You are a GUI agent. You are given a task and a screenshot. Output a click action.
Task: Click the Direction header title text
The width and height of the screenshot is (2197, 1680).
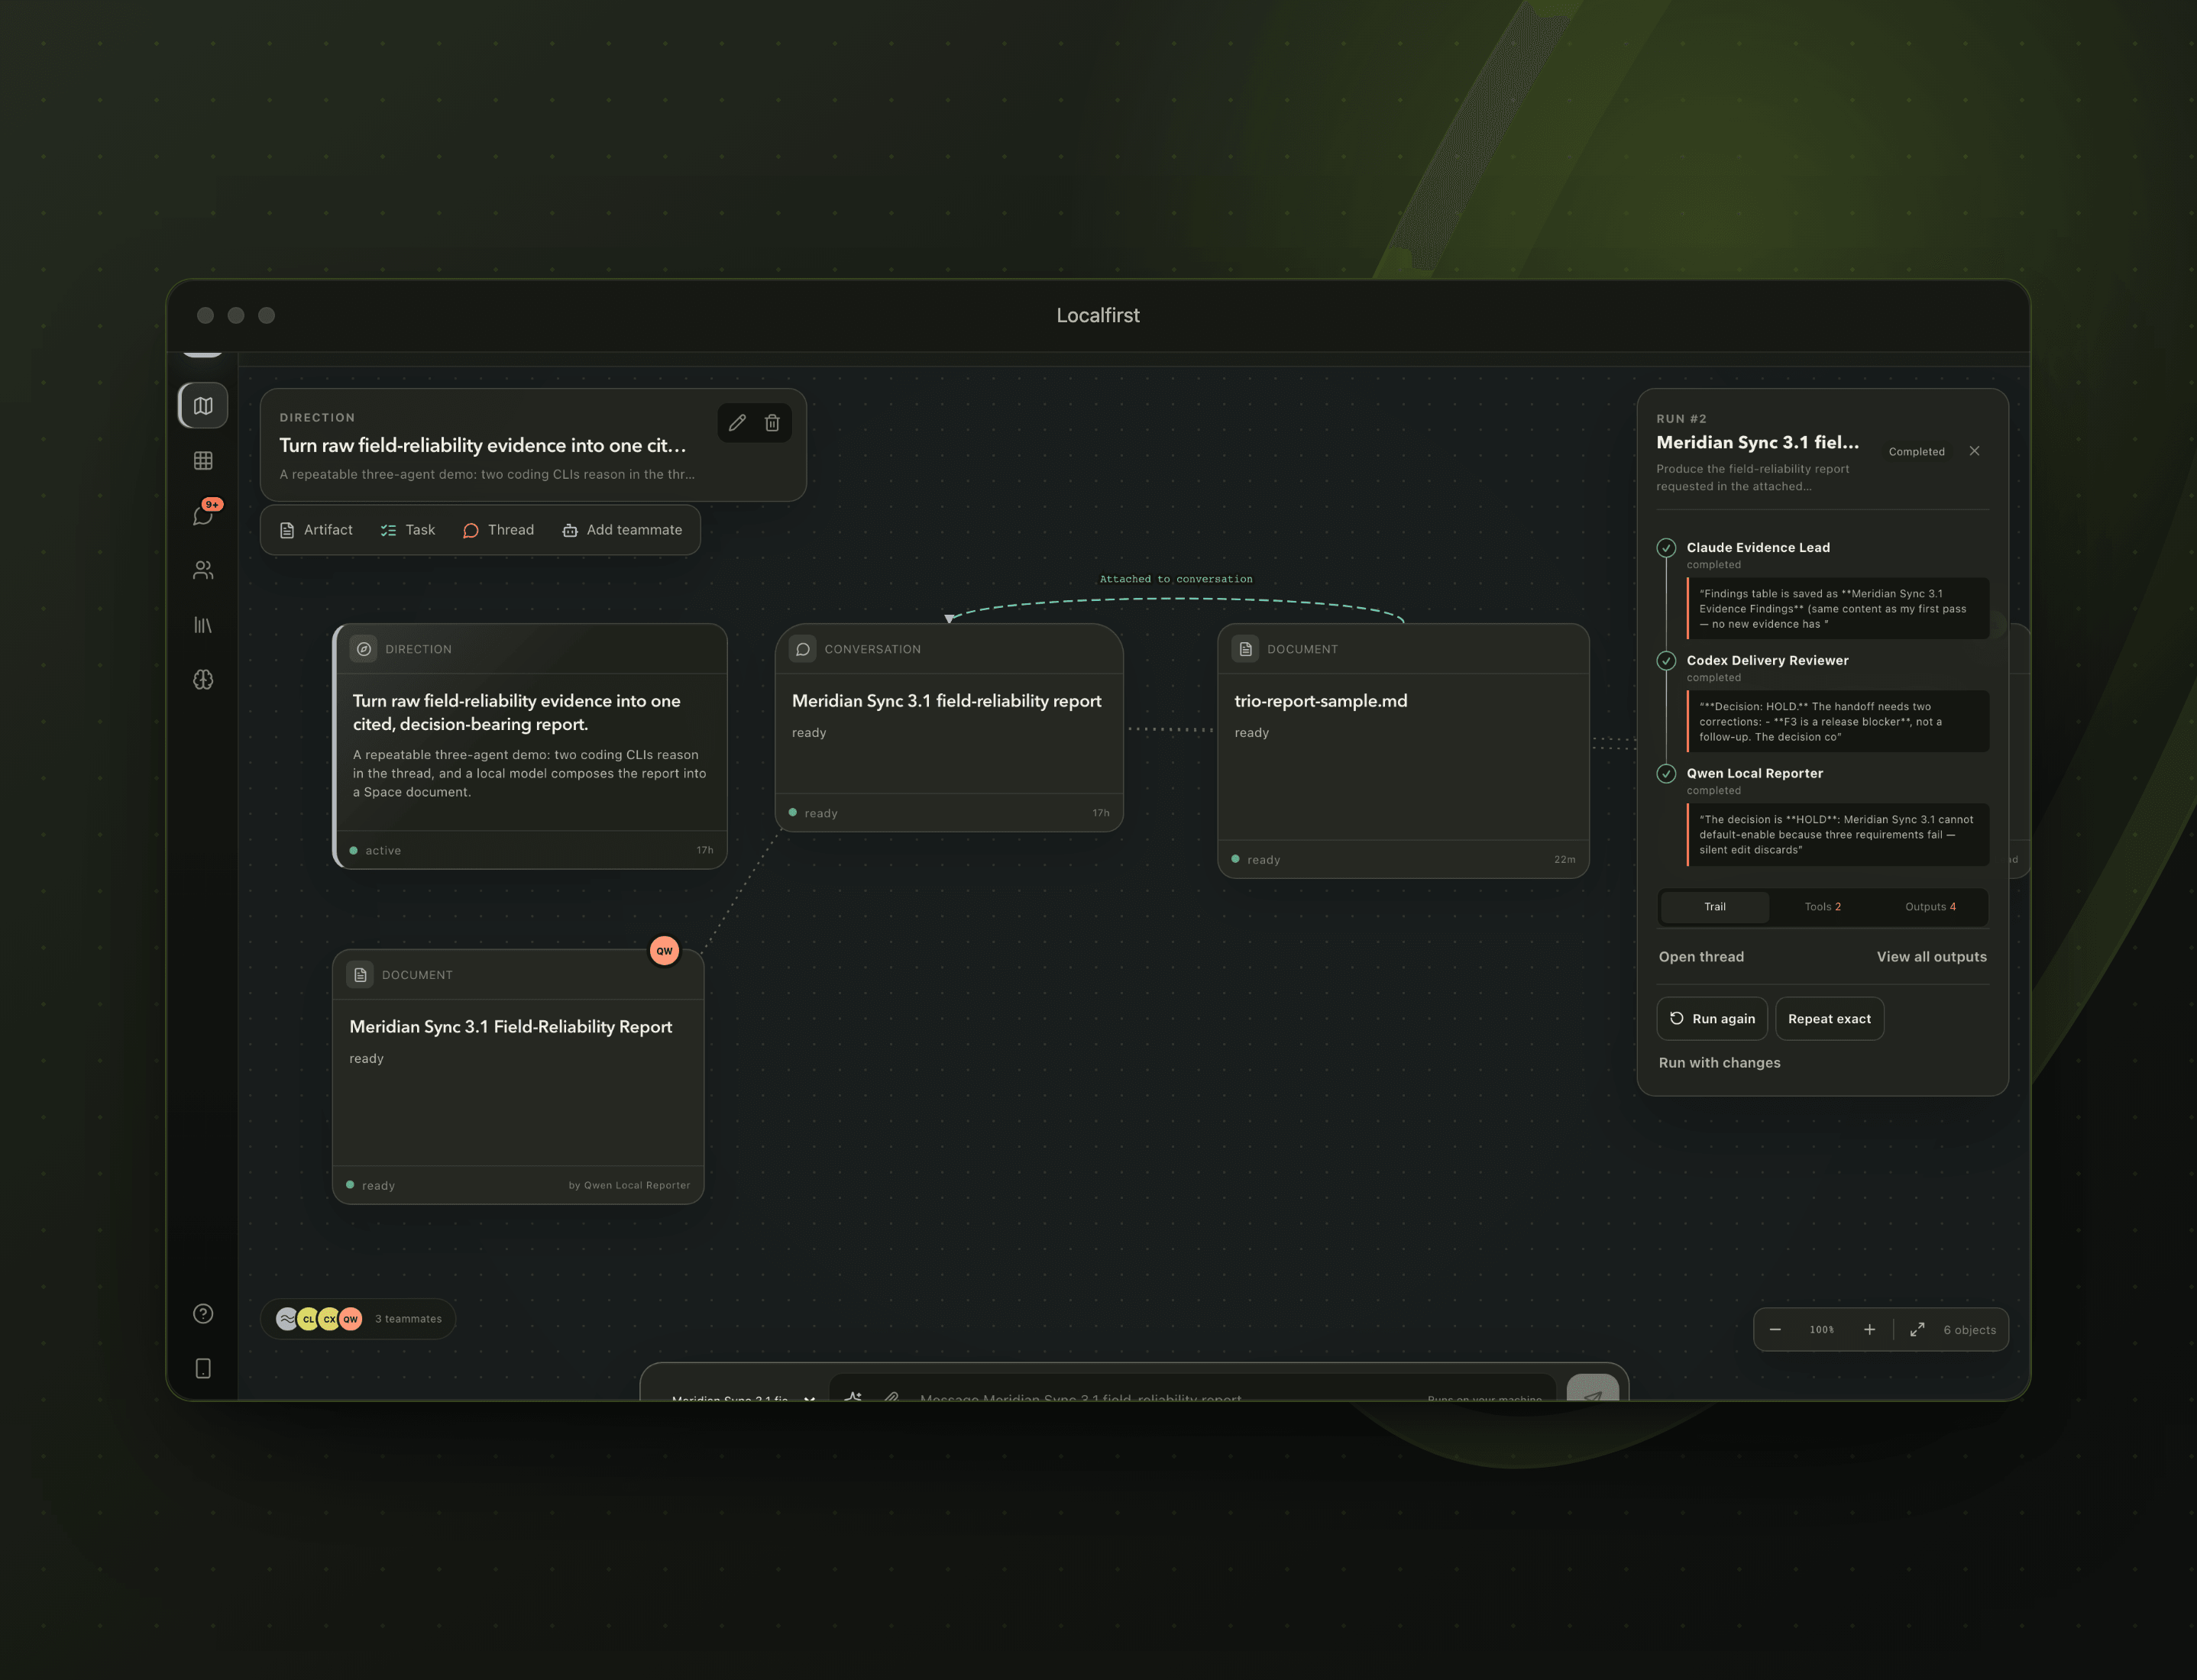484,446
